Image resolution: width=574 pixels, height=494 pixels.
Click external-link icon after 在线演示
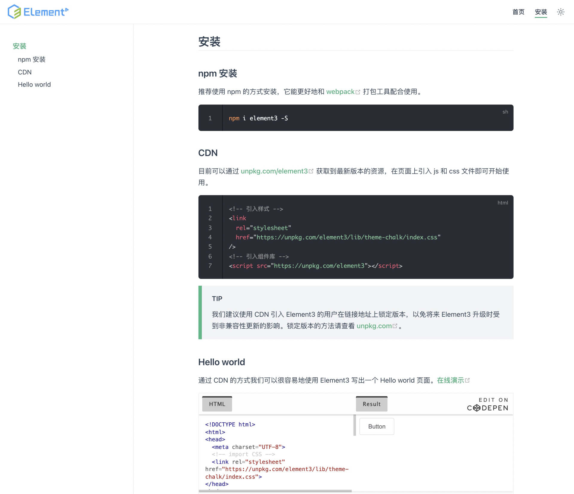[467, 380]
